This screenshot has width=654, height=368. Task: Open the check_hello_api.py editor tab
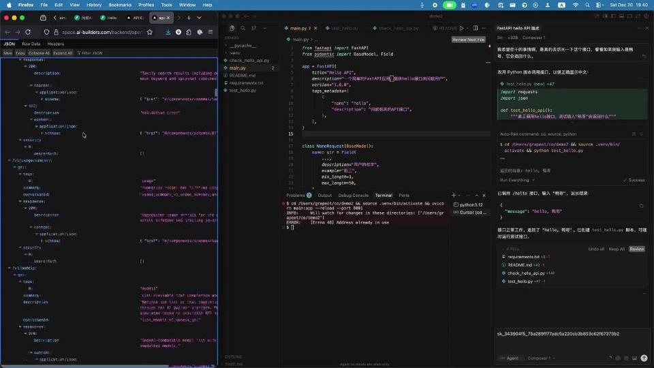tap(399, 29)
